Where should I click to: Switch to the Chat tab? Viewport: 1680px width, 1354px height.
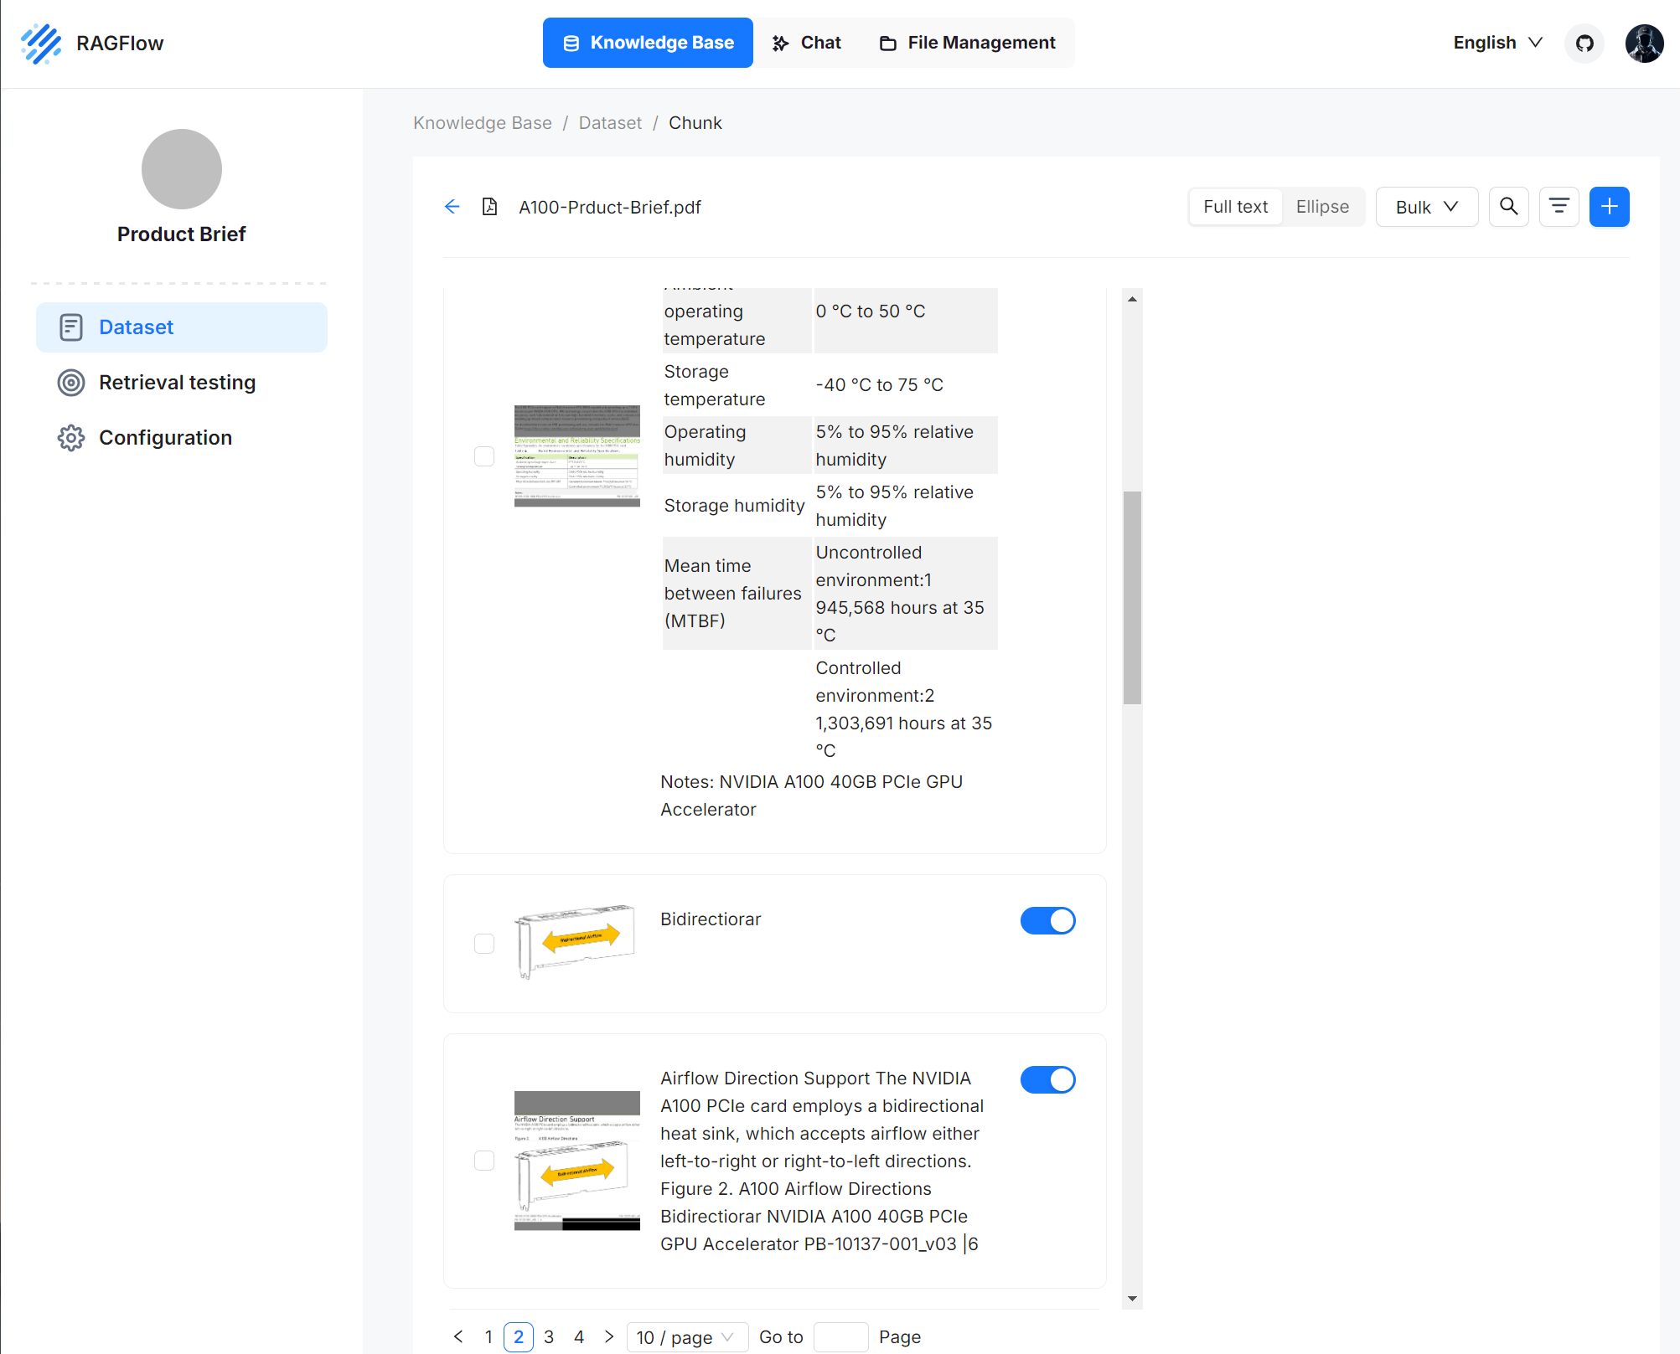807,43
